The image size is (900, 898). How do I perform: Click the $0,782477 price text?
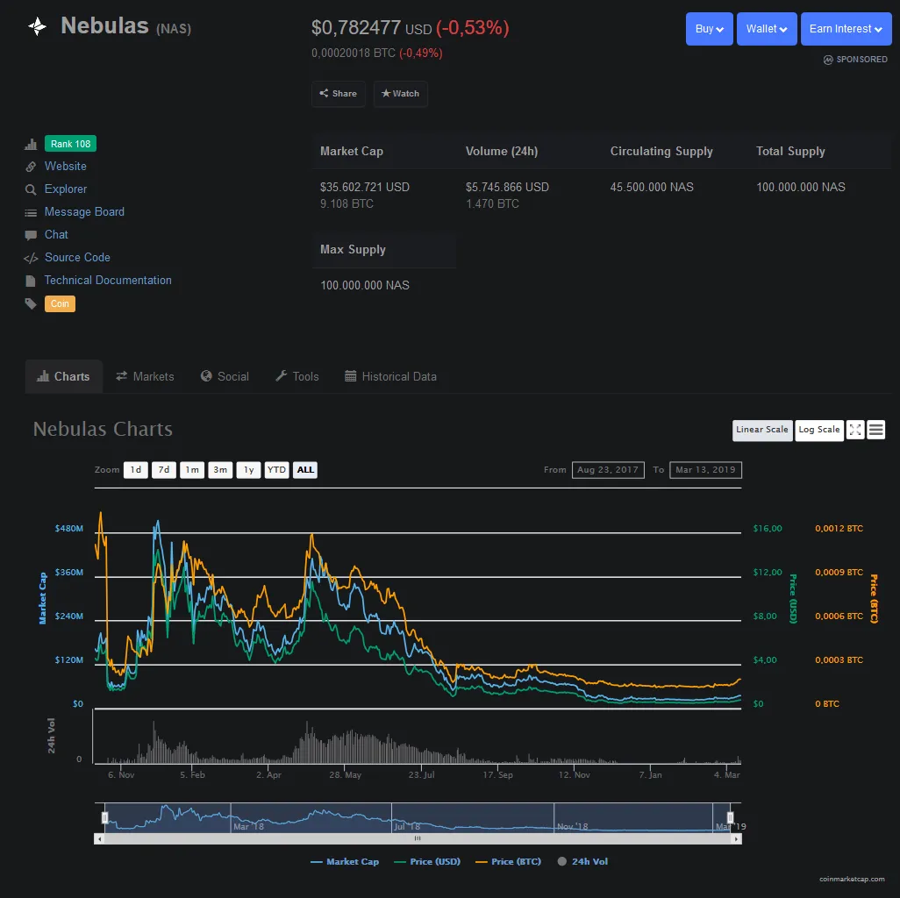(x=356, y=27)
